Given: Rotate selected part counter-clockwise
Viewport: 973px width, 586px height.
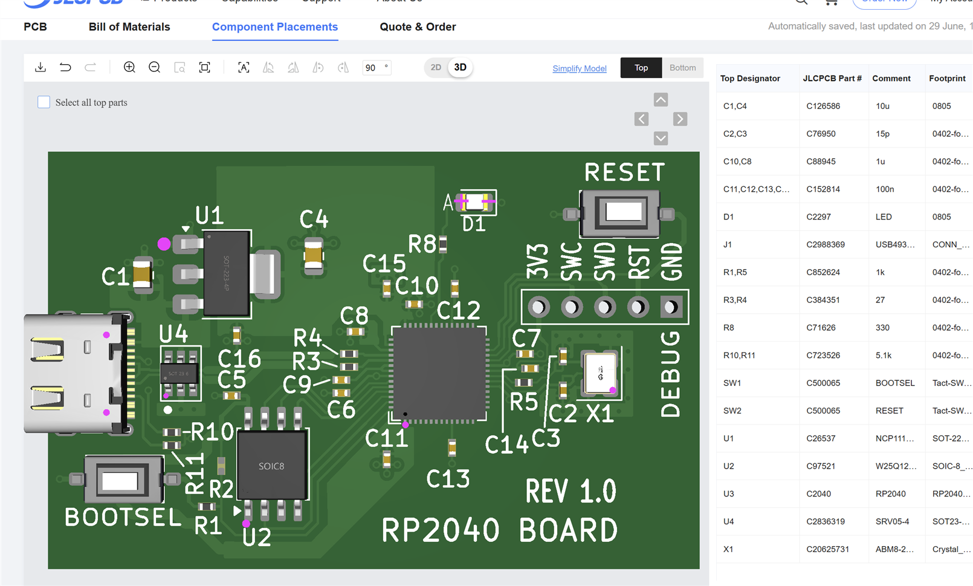Looking at the screenshot, I should coord(318,68).
